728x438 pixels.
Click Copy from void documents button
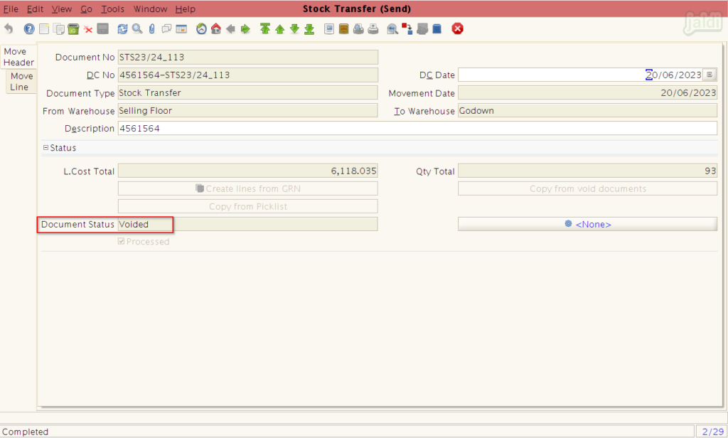pyautogui.click(x=587, y=188)
